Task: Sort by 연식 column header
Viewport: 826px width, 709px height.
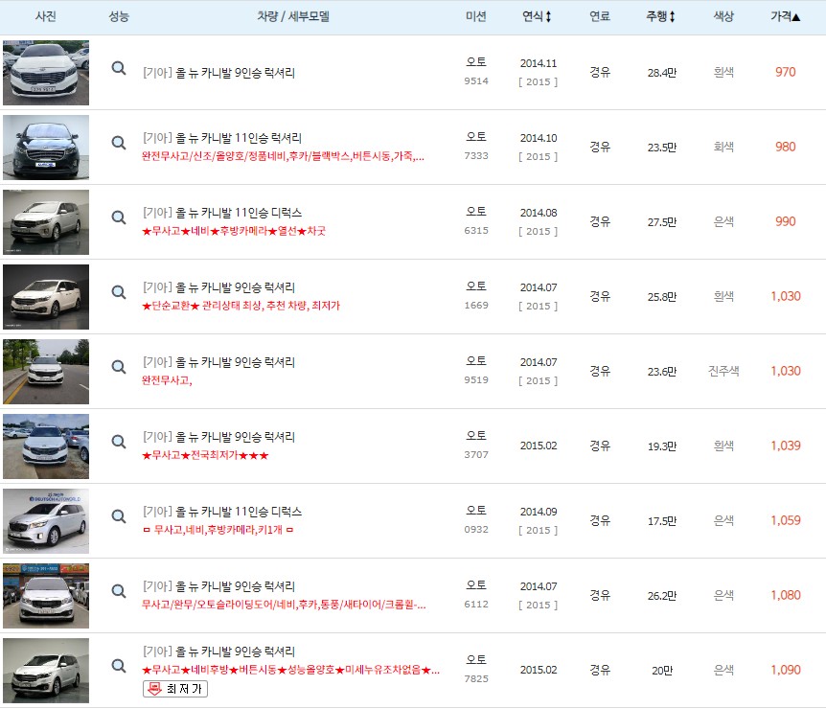Action: 537,16
